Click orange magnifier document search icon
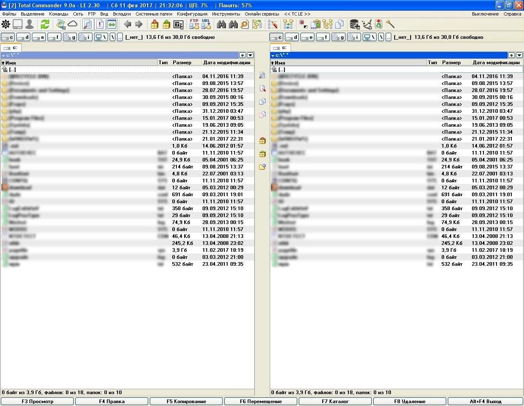Viewport: 524px width, 406px height. coord(244,24)
